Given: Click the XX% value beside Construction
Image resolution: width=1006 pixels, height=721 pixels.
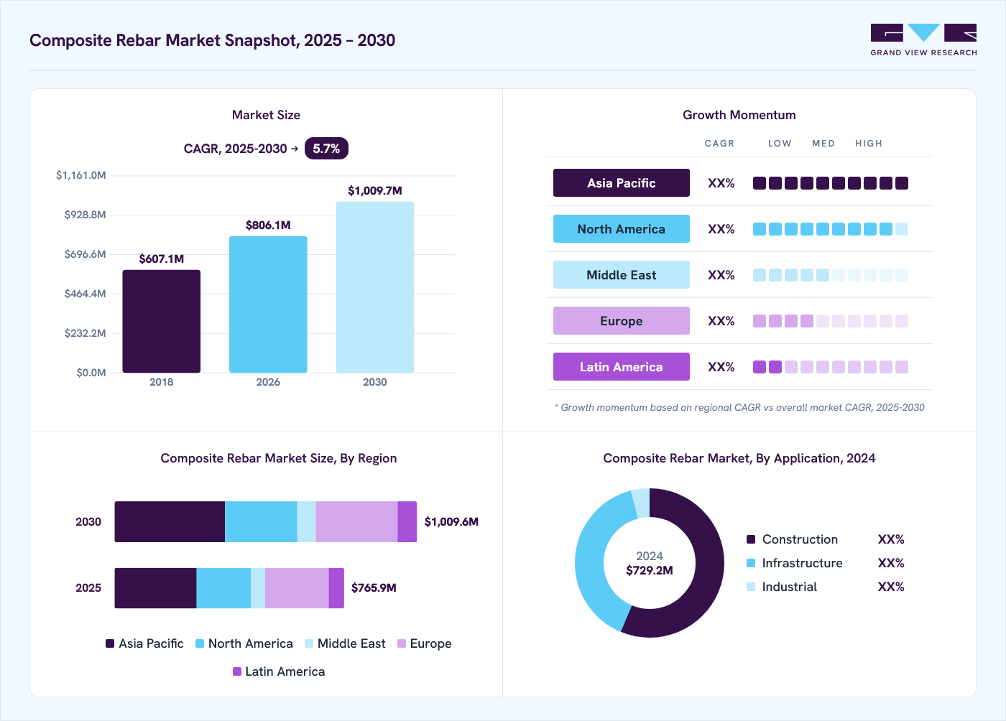Looking at the screenshot, I should (x=891, y=539).
